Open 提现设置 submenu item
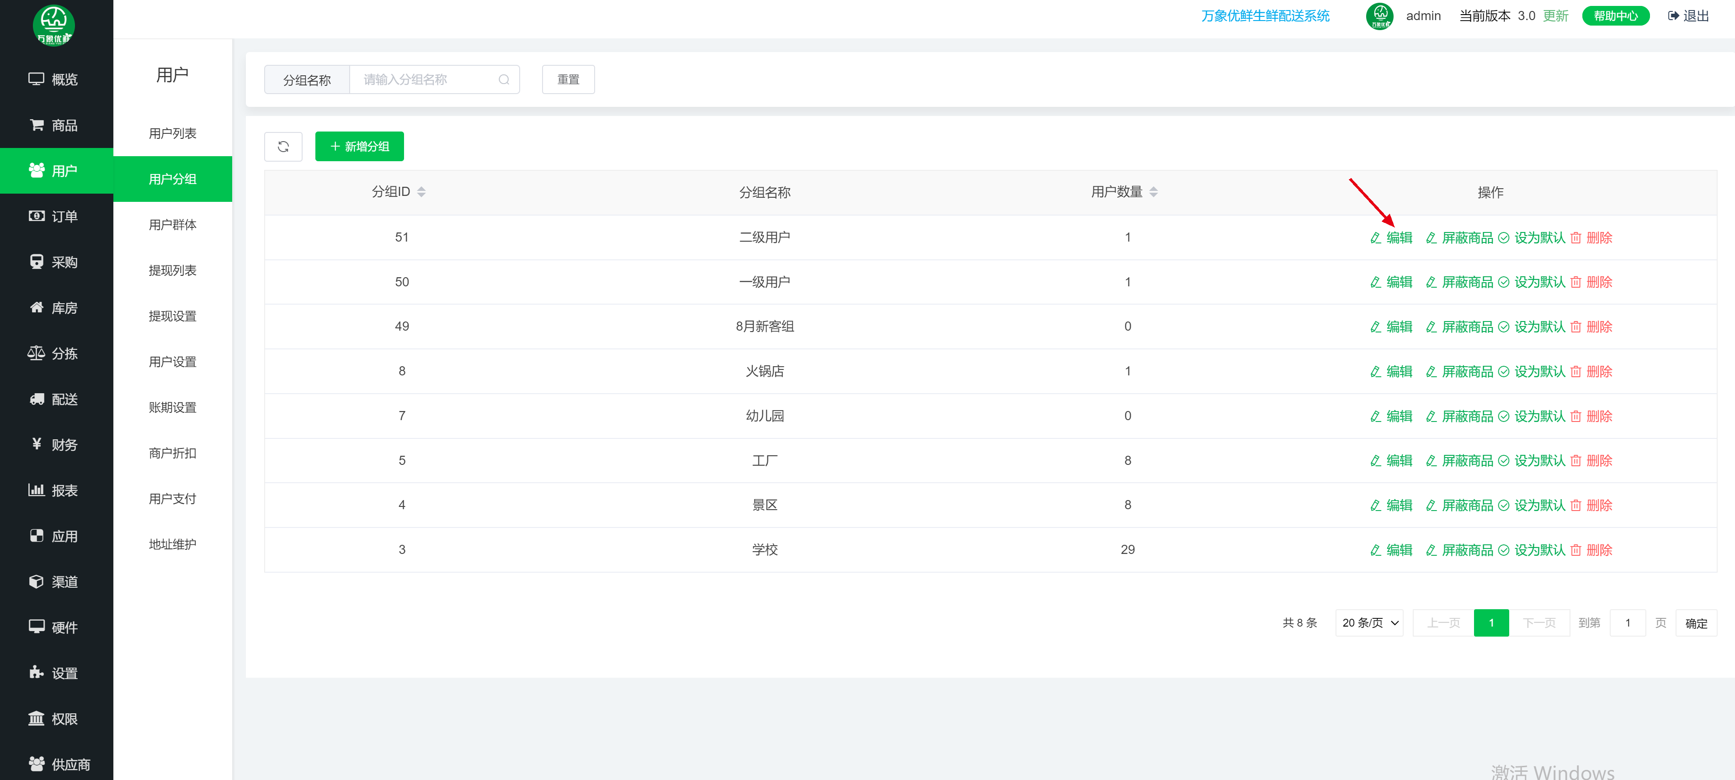The height and width of the screenshot is (780, 1735). coord(172,316)
